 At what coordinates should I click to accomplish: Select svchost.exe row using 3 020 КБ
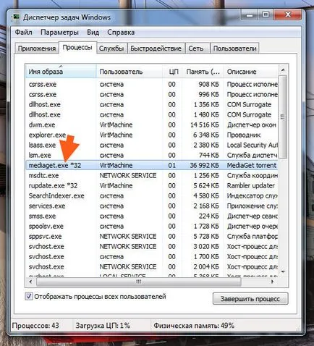click(x=152, y=246)
